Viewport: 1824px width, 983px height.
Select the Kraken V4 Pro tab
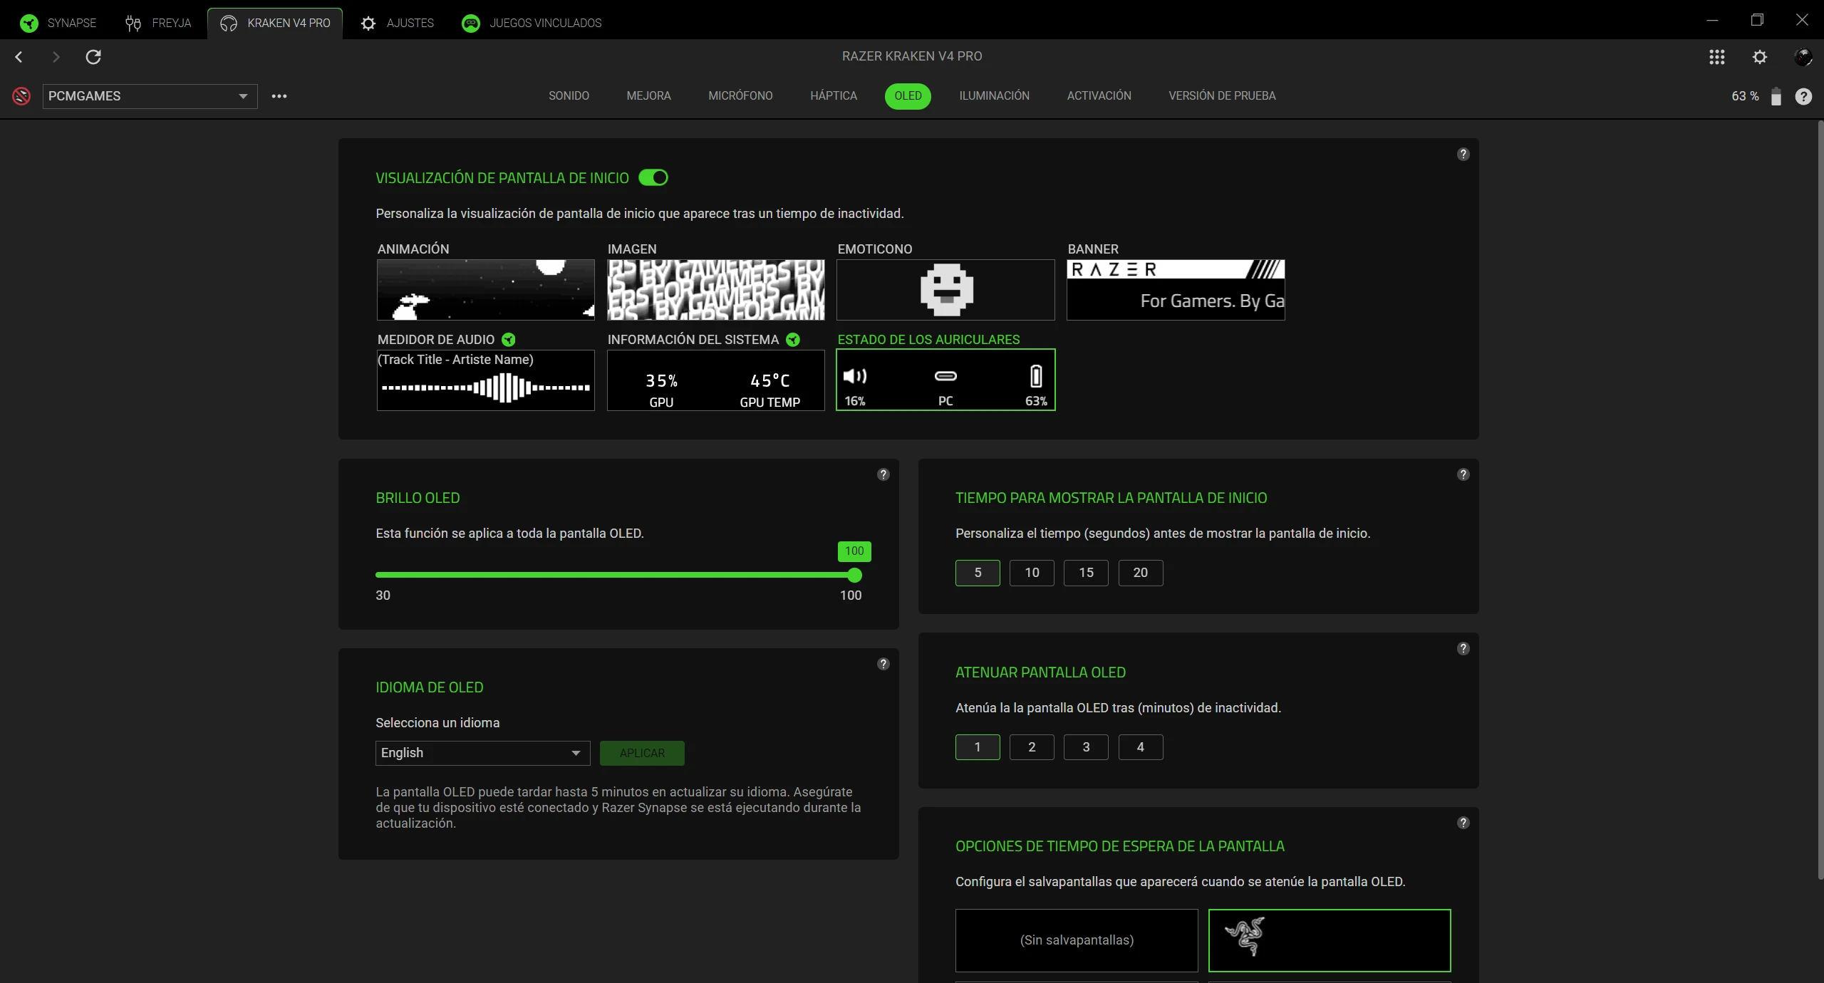(275, 23)
